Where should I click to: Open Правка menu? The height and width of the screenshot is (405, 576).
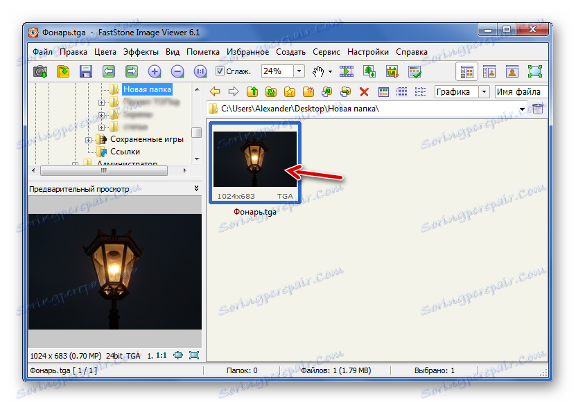(x=73, y=52)
